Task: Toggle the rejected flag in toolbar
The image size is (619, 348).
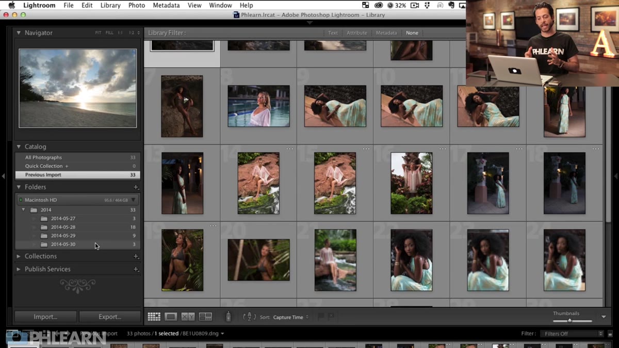Action: click(x=331, y=317)
